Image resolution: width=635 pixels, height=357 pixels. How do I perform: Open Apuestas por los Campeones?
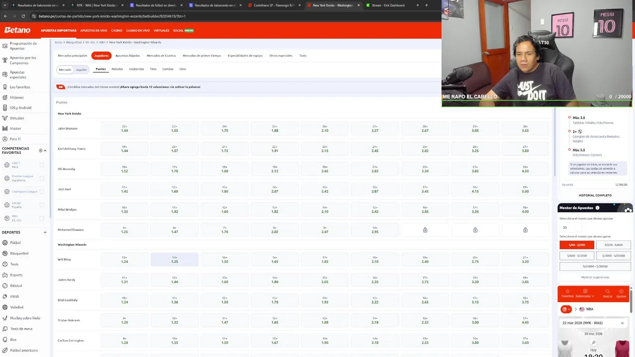[23, 60]
